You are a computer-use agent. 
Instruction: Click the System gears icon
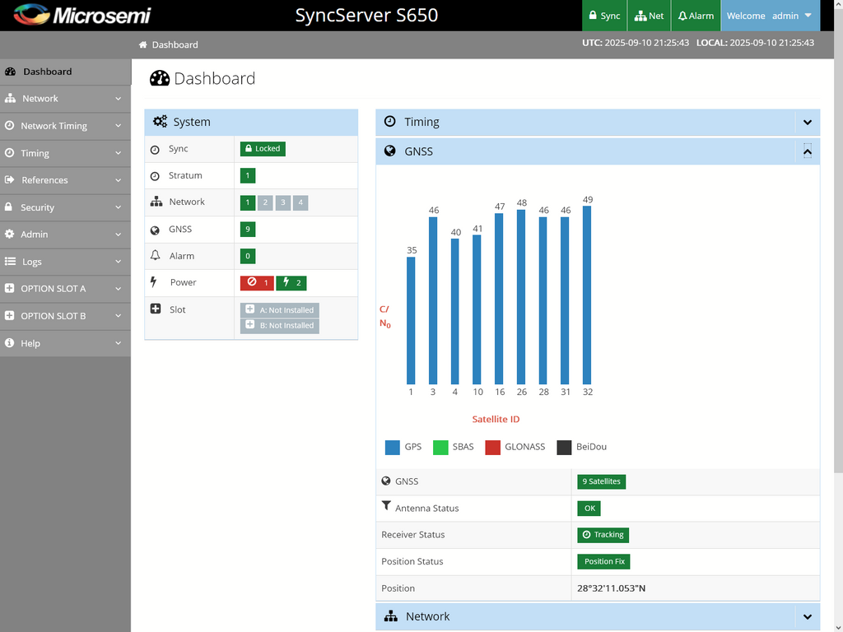(x=160, y=122)
